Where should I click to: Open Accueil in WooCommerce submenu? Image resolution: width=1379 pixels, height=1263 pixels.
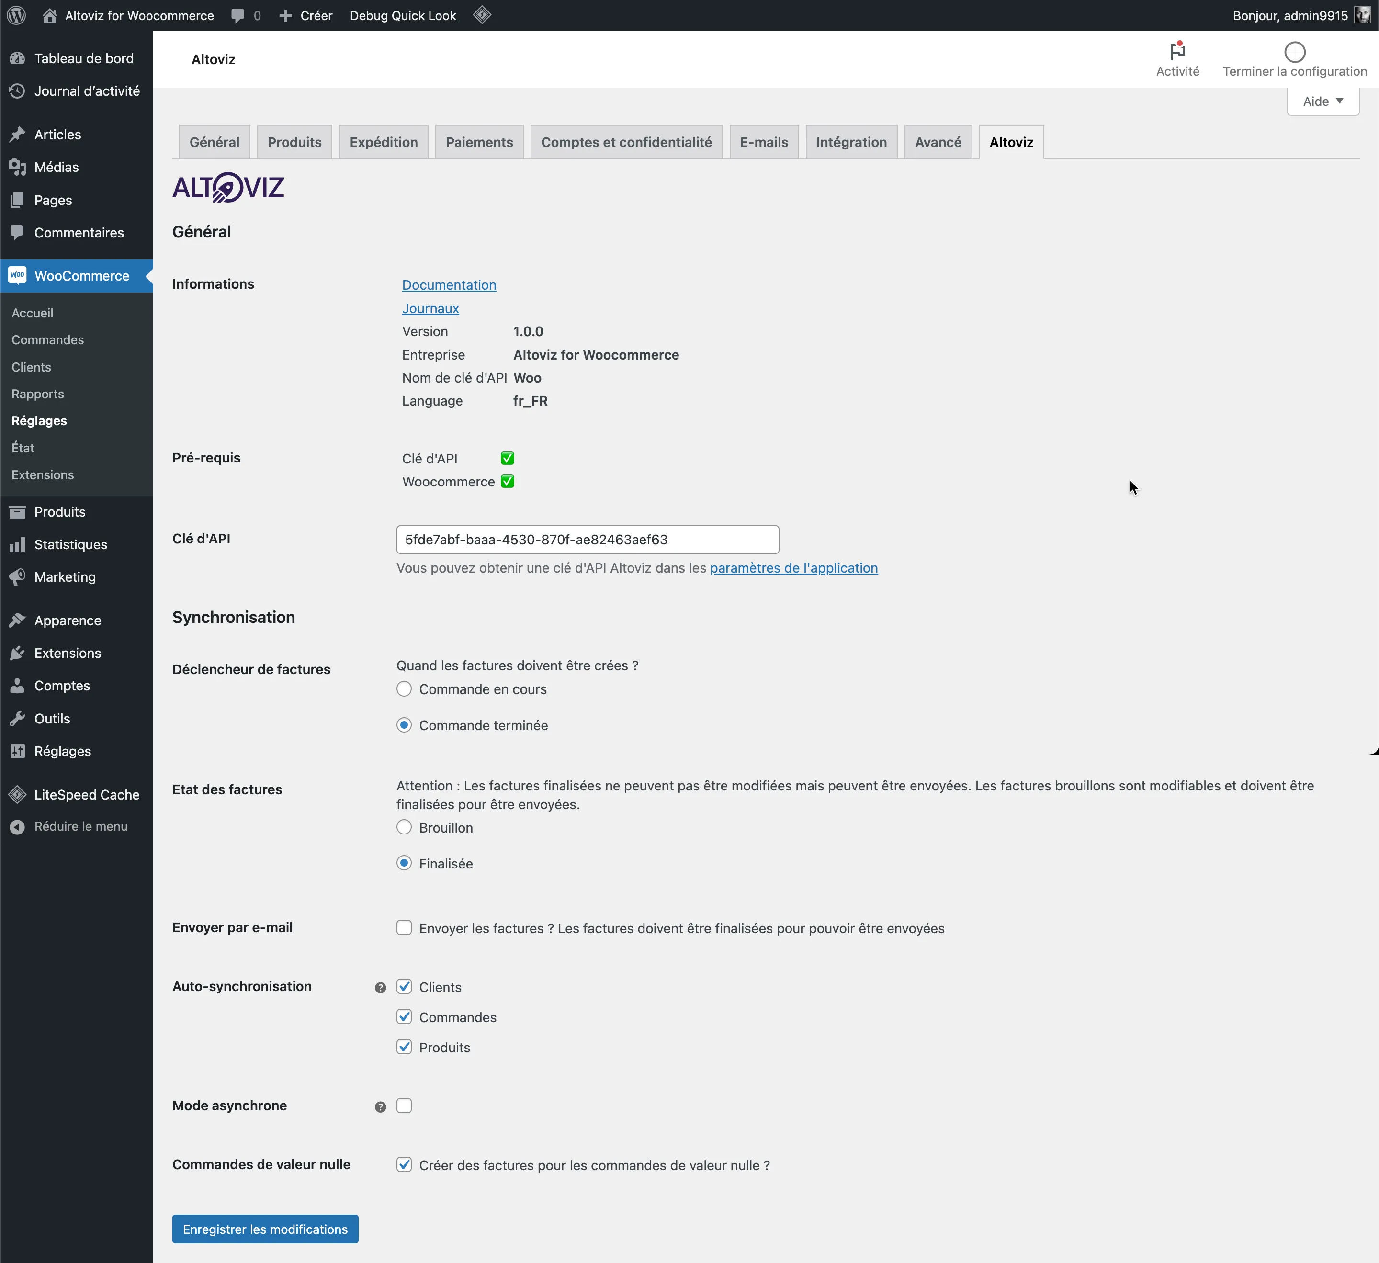32,313
